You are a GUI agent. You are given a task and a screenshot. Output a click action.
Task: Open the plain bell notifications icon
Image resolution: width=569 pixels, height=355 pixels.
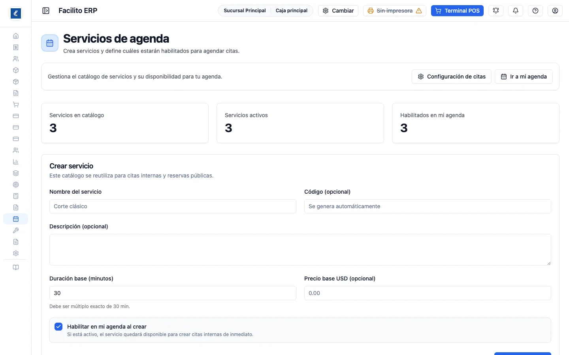tap(516, 11)
